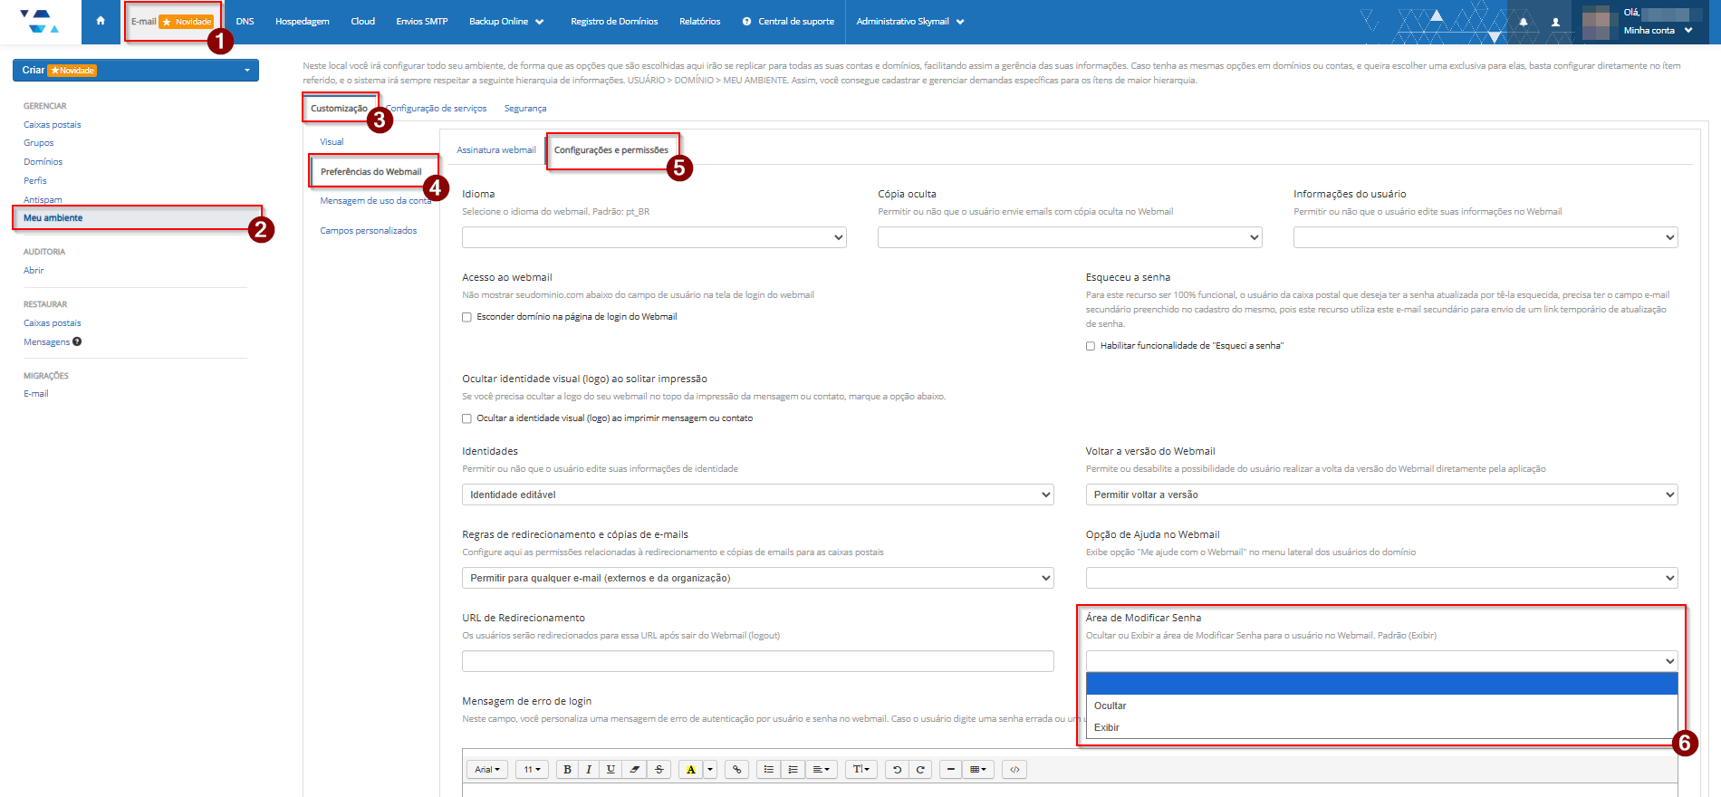1721x797 pixels.
Task: Open the HTML source code view
Action: click(x=1014, y=770)
